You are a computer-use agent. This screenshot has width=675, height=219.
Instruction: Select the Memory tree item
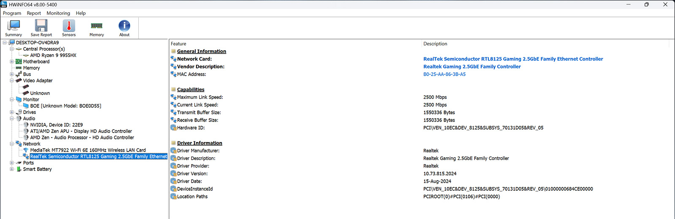coord(31,68)
